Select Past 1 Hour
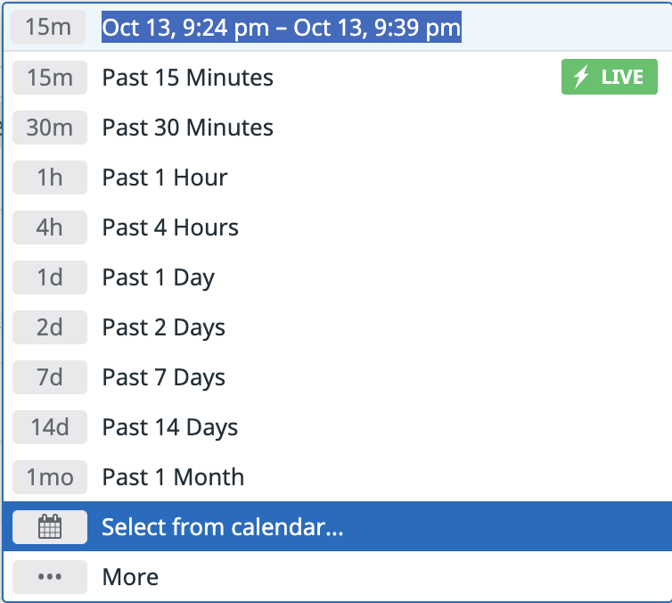Image resolution: width=672 pixels, height=603 pixels. tap(337, 178)
